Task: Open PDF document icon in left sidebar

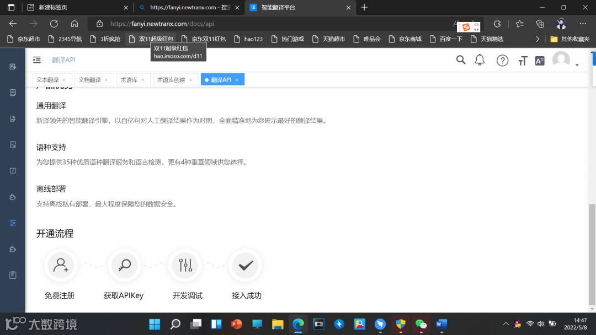Action: pos(13,119)
